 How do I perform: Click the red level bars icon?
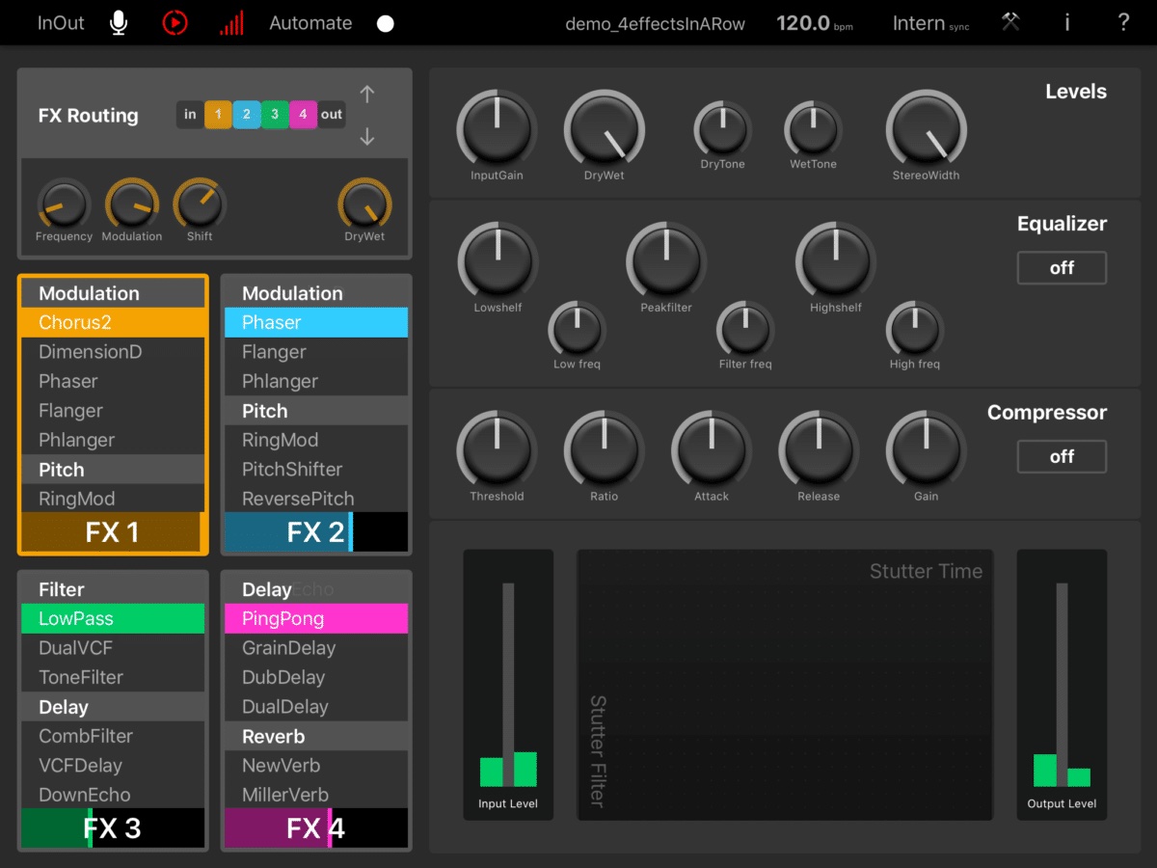[231, 23]
